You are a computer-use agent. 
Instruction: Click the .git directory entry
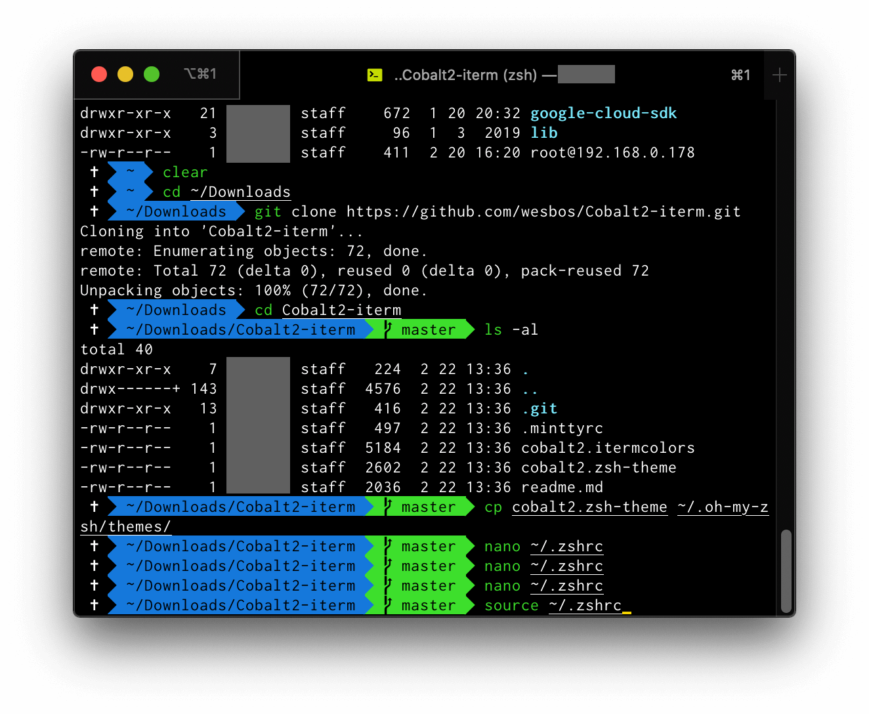coord(540,409)
